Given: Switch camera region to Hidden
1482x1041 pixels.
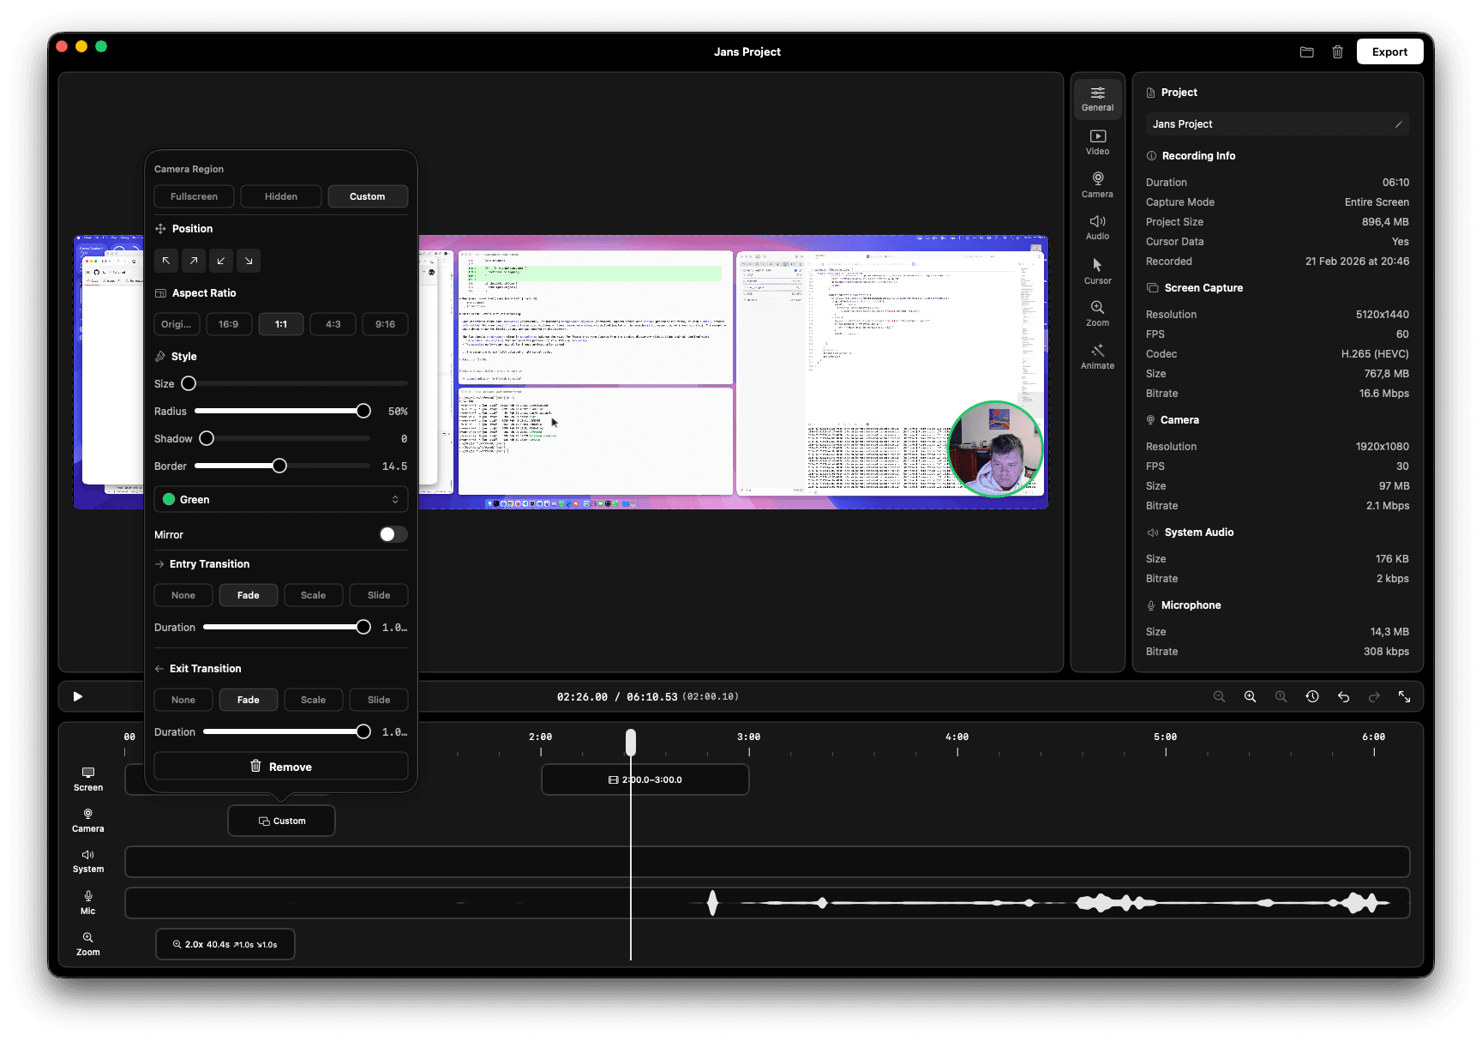Looking at the screenshot, I should (x=280, y=196).
